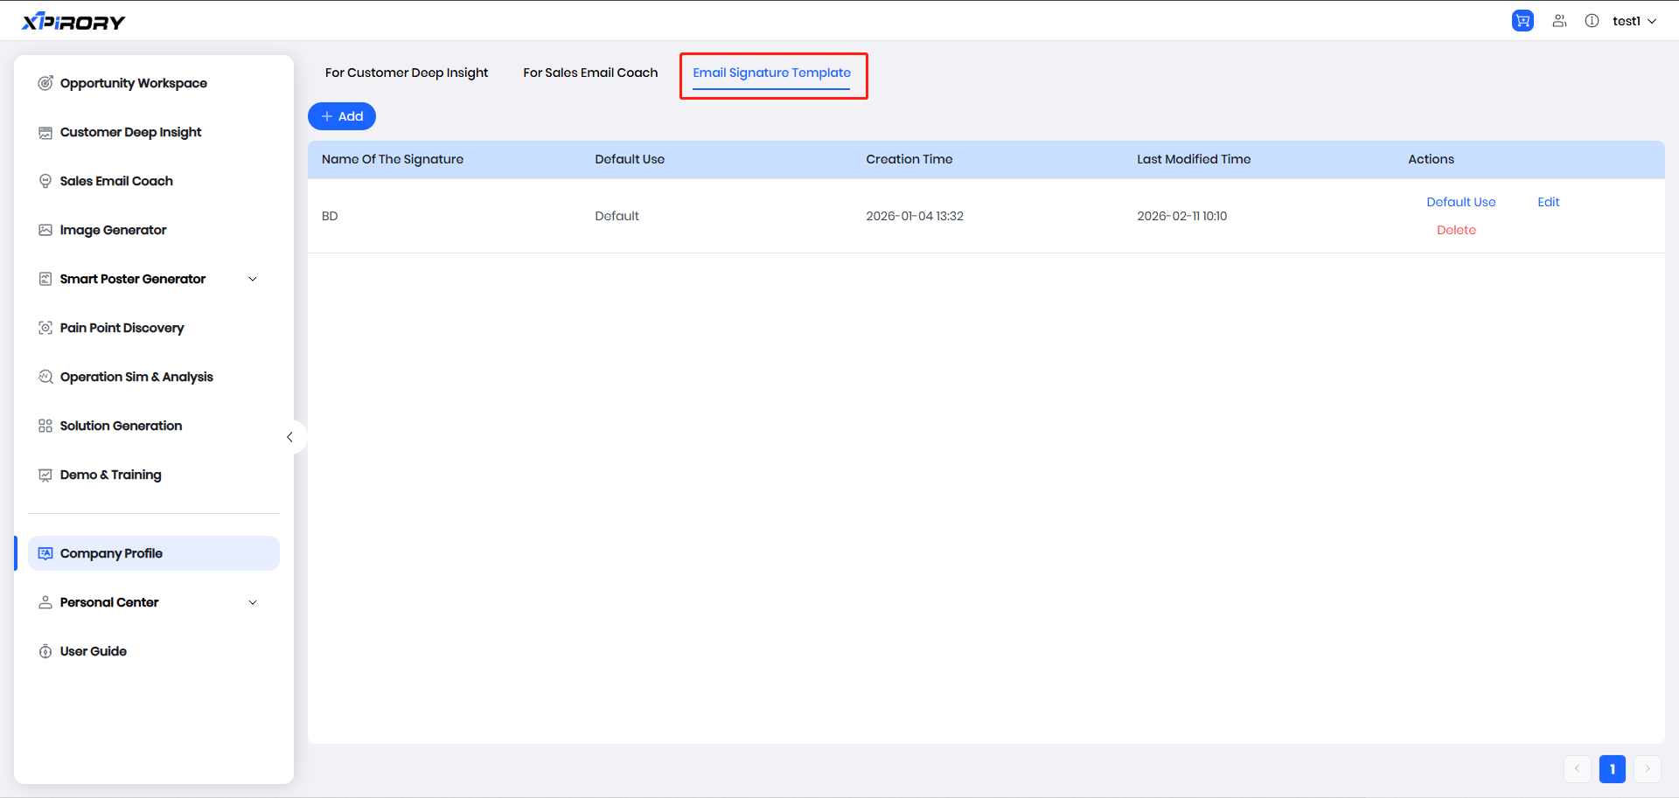Click the User Guide icon
Viewport: 1679px width, 798px height.
tap(45, 651)
